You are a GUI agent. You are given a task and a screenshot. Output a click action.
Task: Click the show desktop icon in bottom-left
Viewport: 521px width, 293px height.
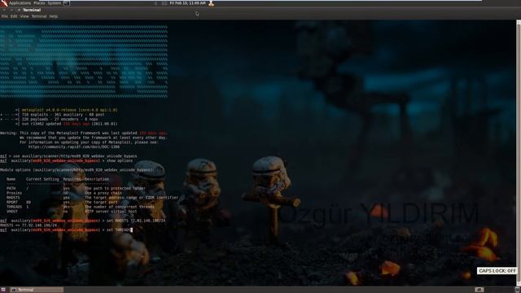[x=3, y=290]
